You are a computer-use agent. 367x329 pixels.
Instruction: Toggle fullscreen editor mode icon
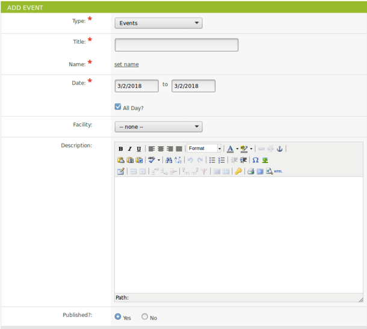pyautogui.click(x=260, y=171)
